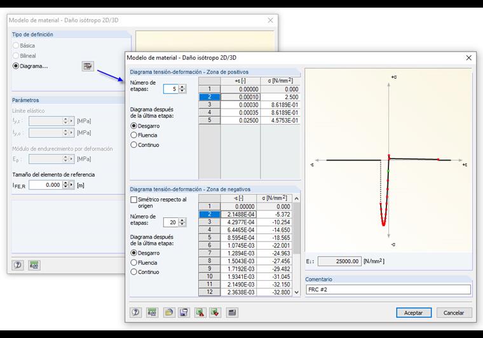The image size is (483, 338).
Task: Click cell -29.482 in negative table
Action: (274, 269)
